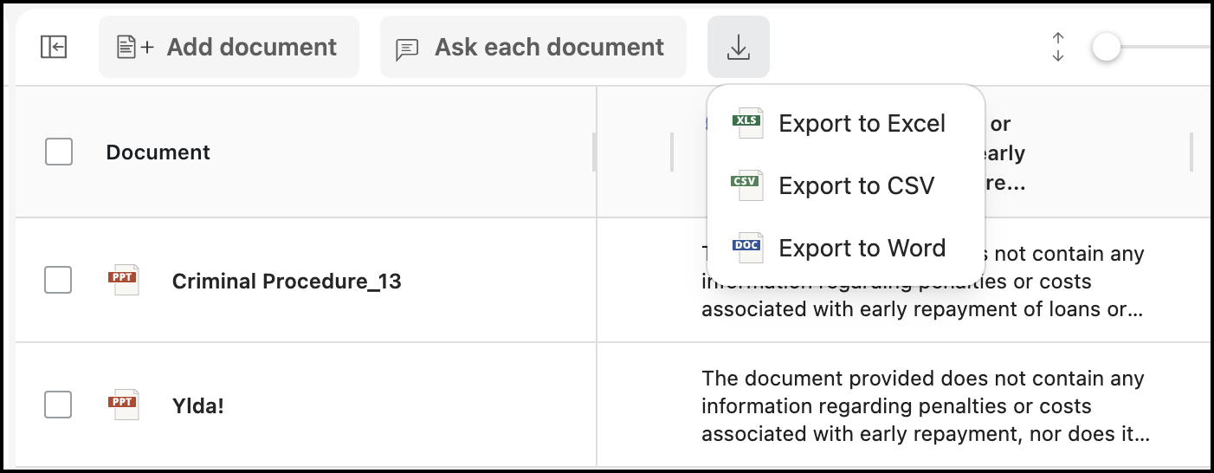Viewport: 1214px width, 473px height.
Task: Click the download export icon button
Action: point(738,47)
